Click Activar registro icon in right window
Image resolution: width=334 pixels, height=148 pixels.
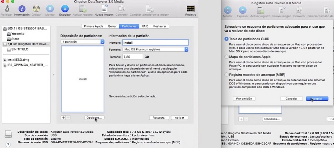click(260, 10)
